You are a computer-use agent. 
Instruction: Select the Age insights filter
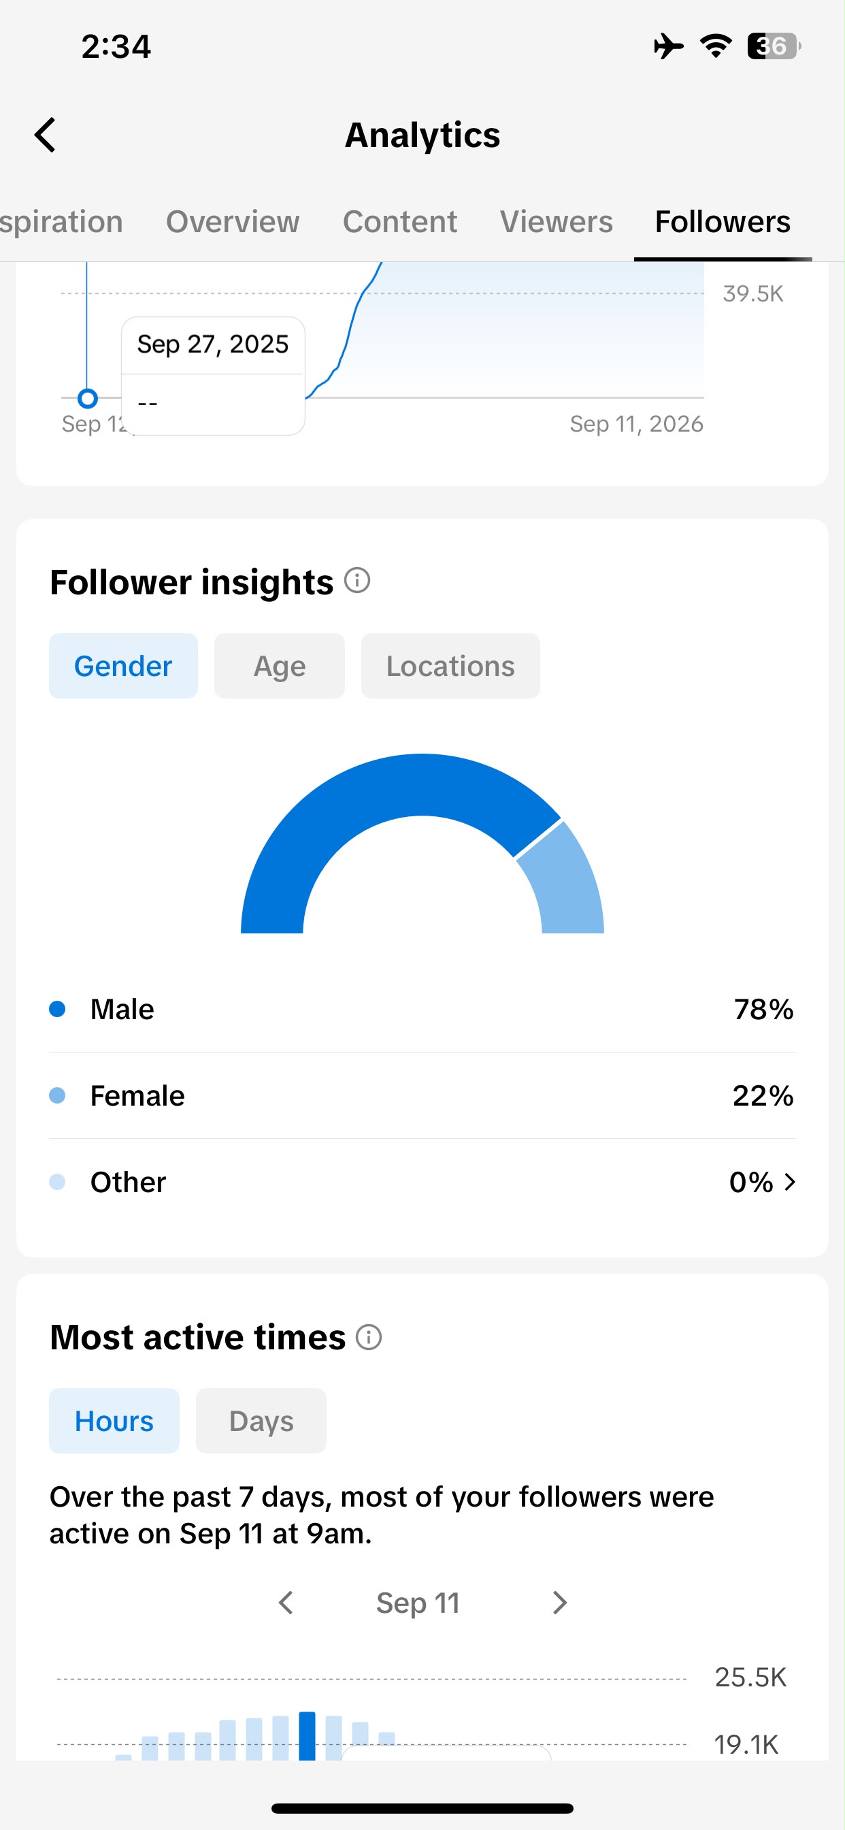tap(280, 666)
